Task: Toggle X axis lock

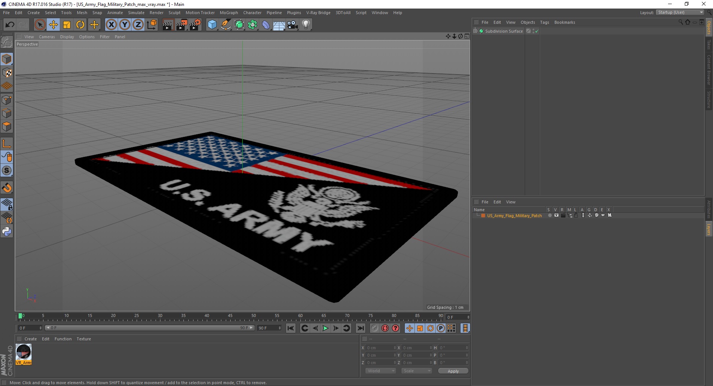Action: [x=111, y=25]
